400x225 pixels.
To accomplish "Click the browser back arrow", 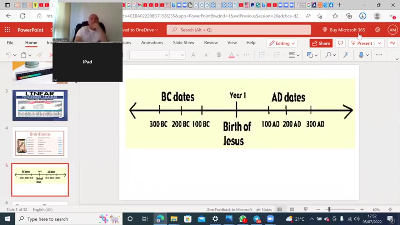I will point(8,16).
